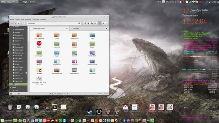Click the new folder toolbar icon
Image resolution: width=219 pixels, height=123 pixels.
(x=92, y=23)
